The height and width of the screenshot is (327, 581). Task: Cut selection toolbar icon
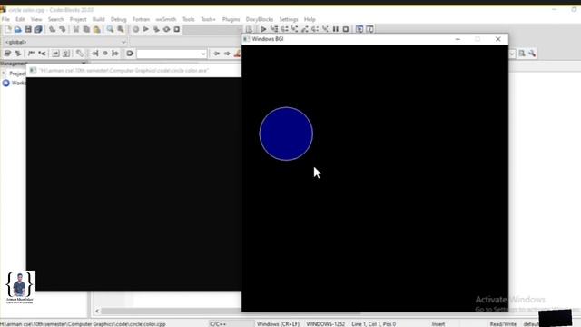[x=76, y=29]
